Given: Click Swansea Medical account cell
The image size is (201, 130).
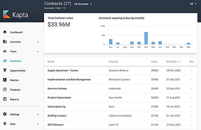Looking at the screenshot, I should click(x=119, y=70).
